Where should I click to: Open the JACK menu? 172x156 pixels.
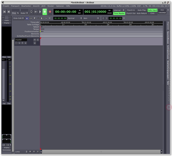[x=43, y=6]
